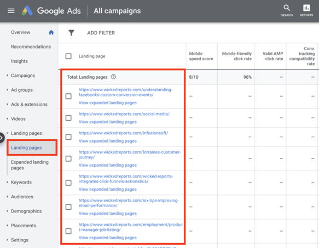Open Expanded landing pages sub-item
Viewport: 319px width, 248px height.
[30, 165]
